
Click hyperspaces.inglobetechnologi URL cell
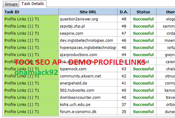click(88, 48)
